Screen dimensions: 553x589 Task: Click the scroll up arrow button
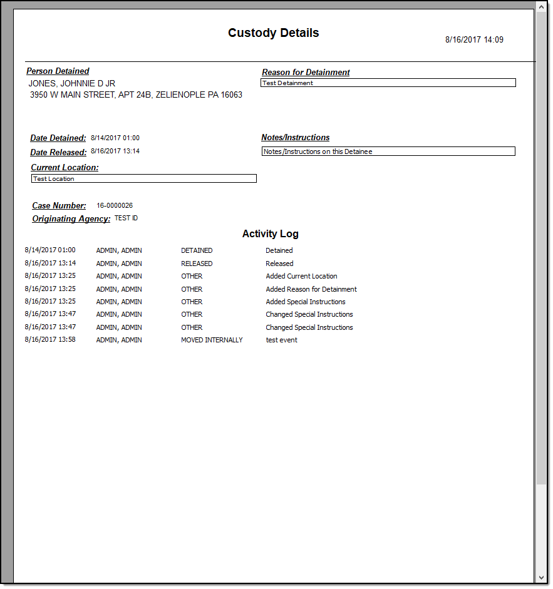541,6
